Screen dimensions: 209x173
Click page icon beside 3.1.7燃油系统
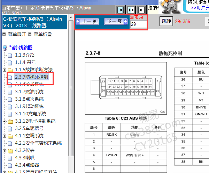point(10,92)
